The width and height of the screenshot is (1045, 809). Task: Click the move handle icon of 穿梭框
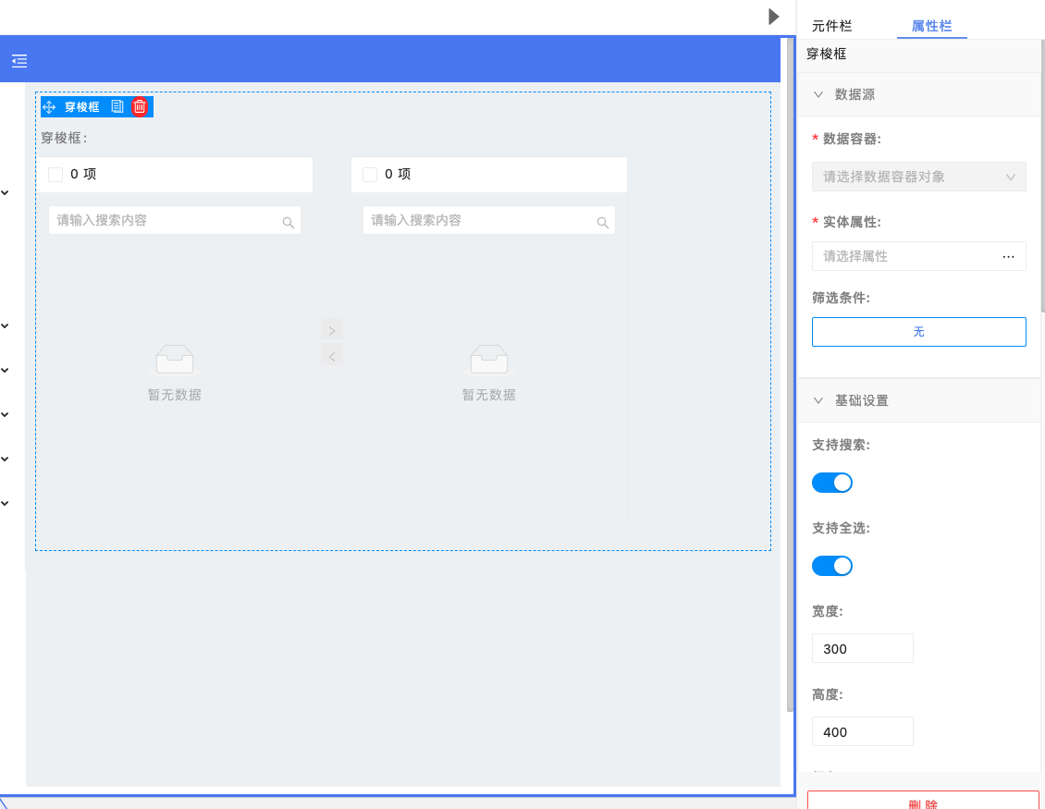tap(49, 106)
